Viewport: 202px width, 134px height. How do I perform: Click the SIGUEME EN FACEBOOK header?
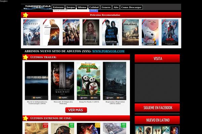pyautogui.click(x=157, y=108)
